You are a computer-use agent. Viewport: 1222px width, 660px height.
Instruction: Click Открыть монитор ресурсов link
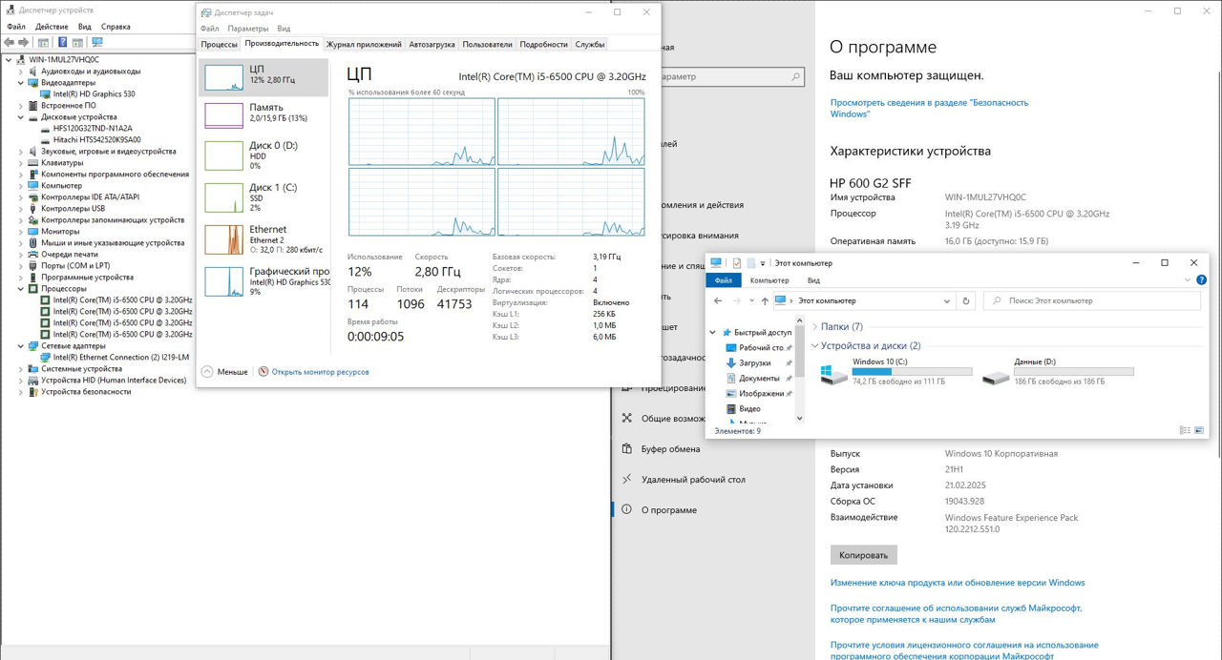[320, 372]
